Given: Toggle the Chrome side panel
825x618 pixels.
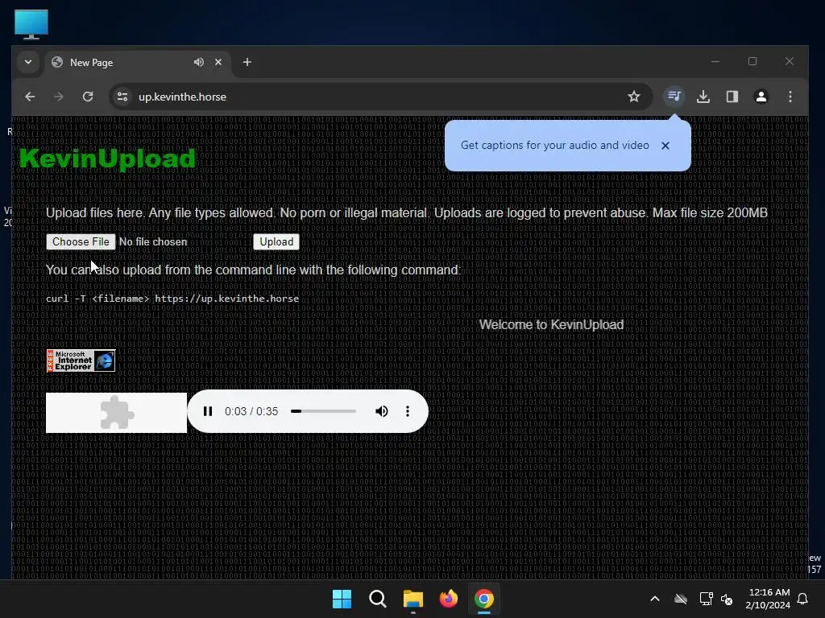Looking at the screenshot, I should (x=732, y=97).
